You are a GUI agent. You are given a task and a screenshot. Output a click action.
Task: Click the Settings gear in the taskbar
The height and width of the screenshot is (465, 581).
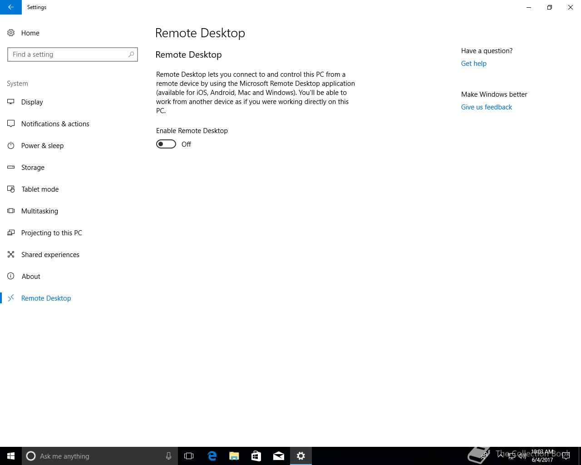click(x=301, y=456)
